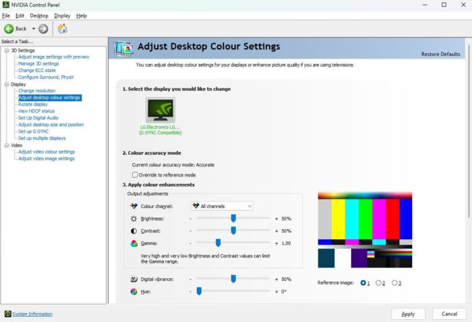Open Change resolution
This screenshot has height=322, width=472.
click(x=37, y=91)
